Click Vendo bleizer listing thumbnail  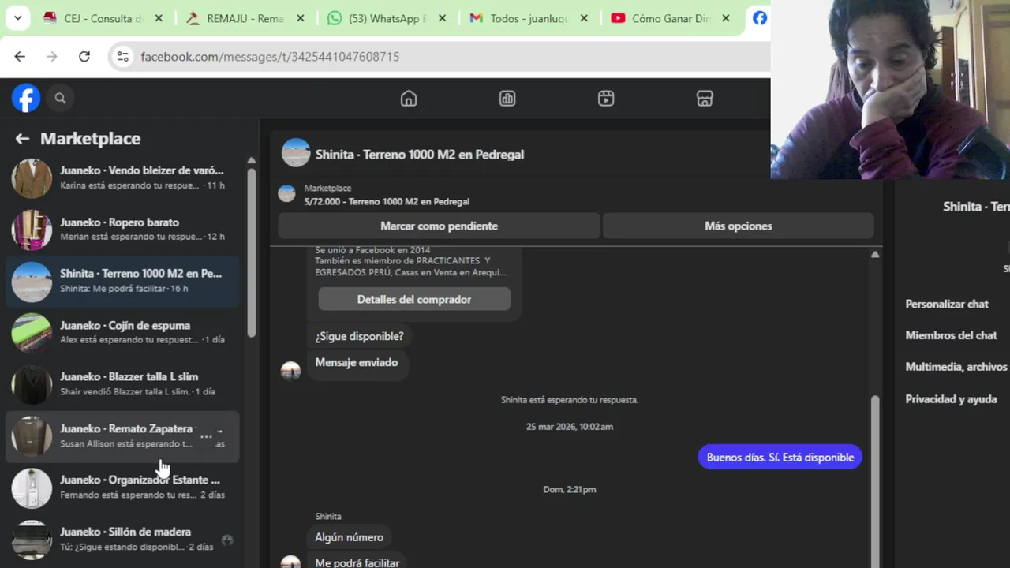pyautogui.click(x=32, y=177)
